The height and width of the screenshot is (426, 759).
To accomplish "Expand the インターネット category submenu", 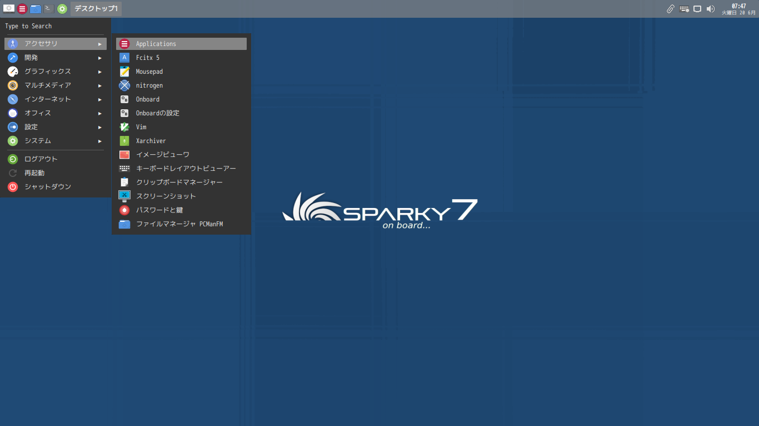I will click(x=56, y=99).
